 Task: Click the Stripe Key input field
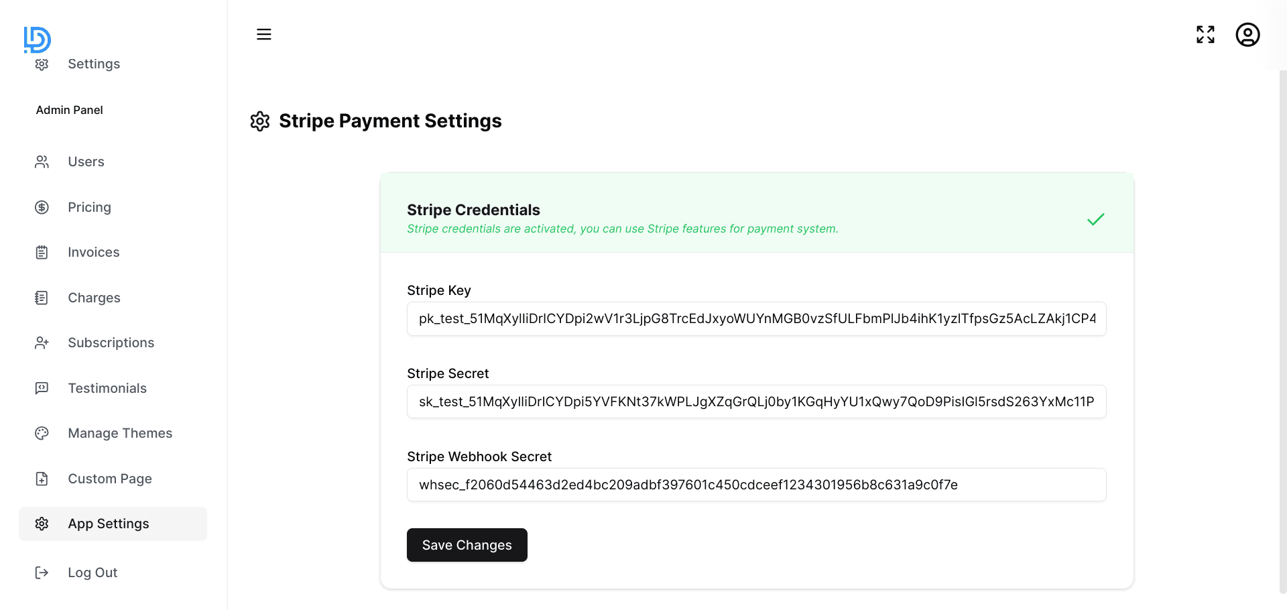[756, 319]
